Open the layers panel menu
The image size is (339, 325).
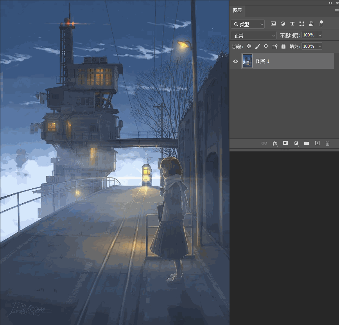tap(336, 11)
